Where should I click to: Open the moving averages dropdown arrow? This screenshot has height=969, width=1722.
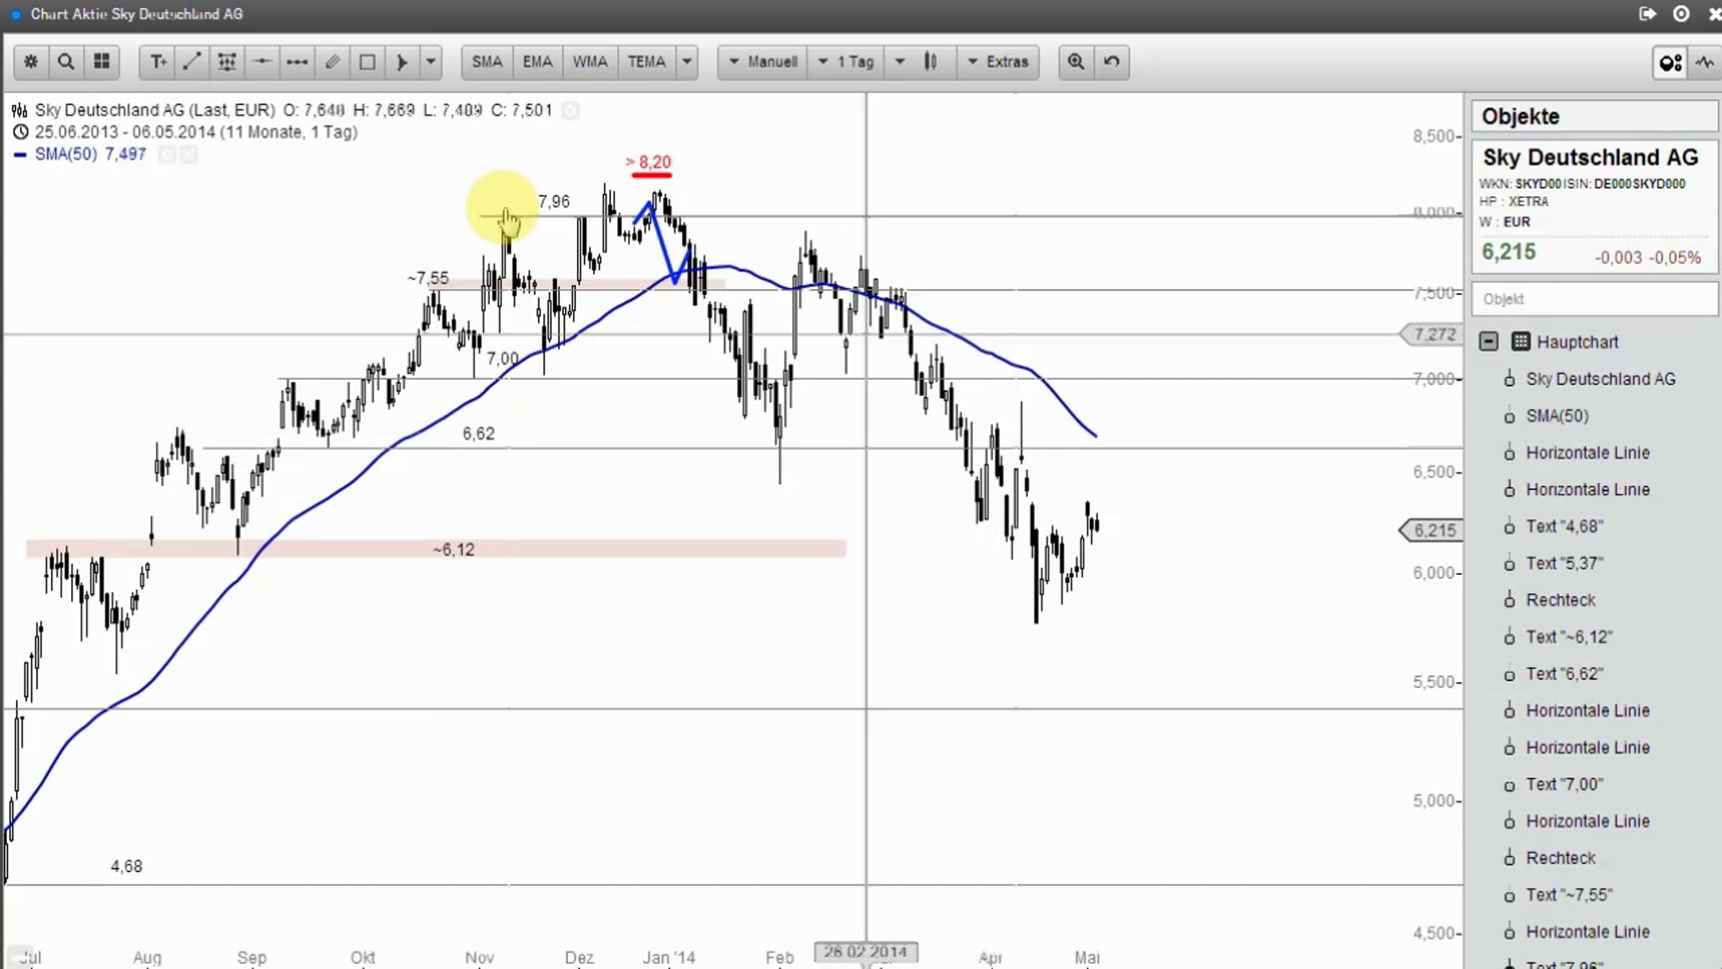click(687, 62)
